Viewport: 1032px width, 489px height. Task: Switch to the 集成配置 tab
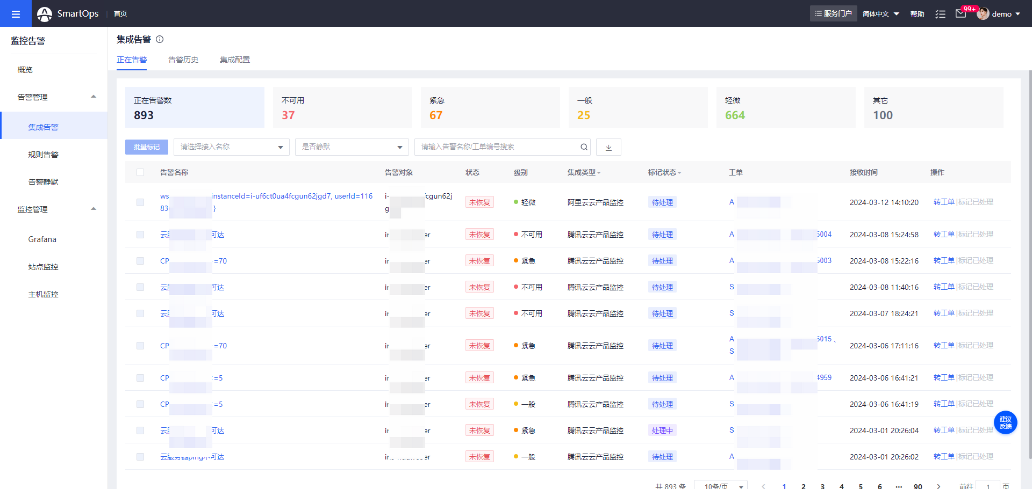click(x=235, y=60)
